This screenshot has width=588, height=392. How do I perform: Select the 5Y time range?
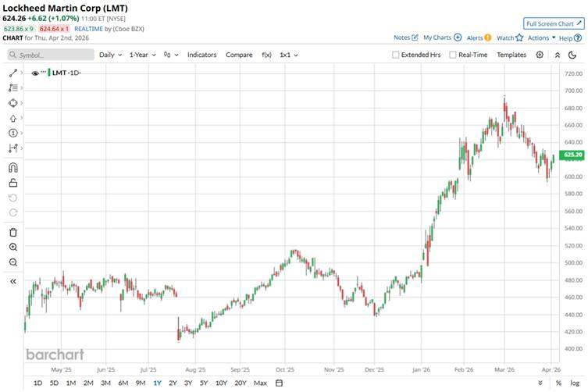[x=204, y=383]
